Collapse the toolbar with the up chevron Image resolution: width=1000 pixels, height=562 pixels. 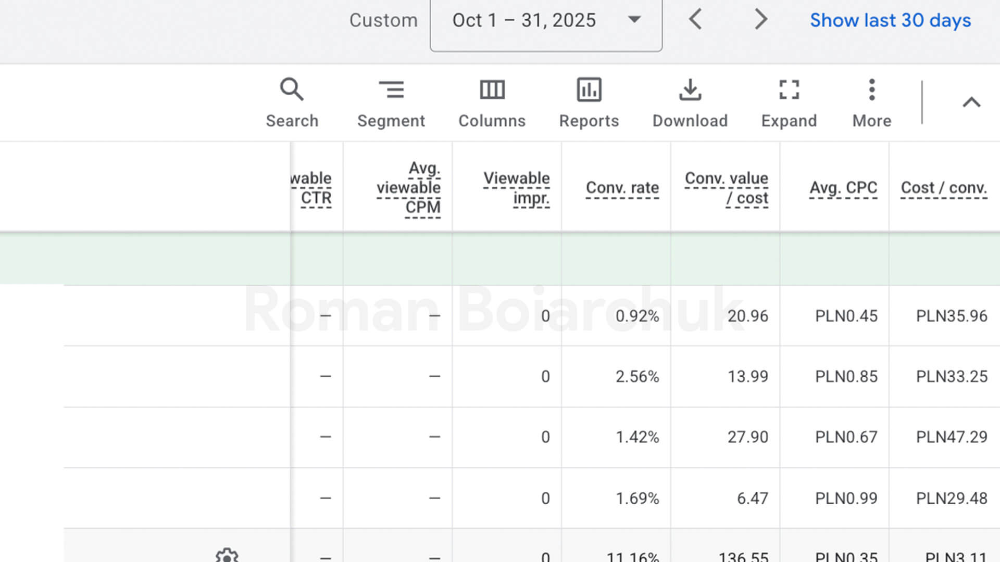coord(971,102)
